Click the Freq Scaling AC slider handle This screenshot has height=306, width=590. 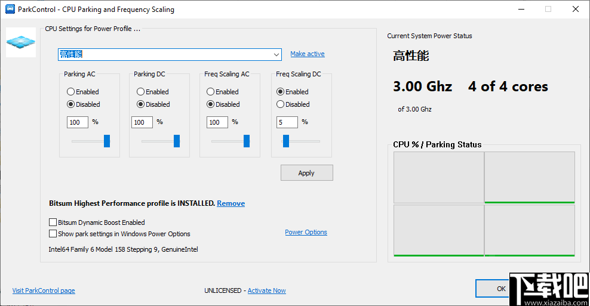coord(247,141)
